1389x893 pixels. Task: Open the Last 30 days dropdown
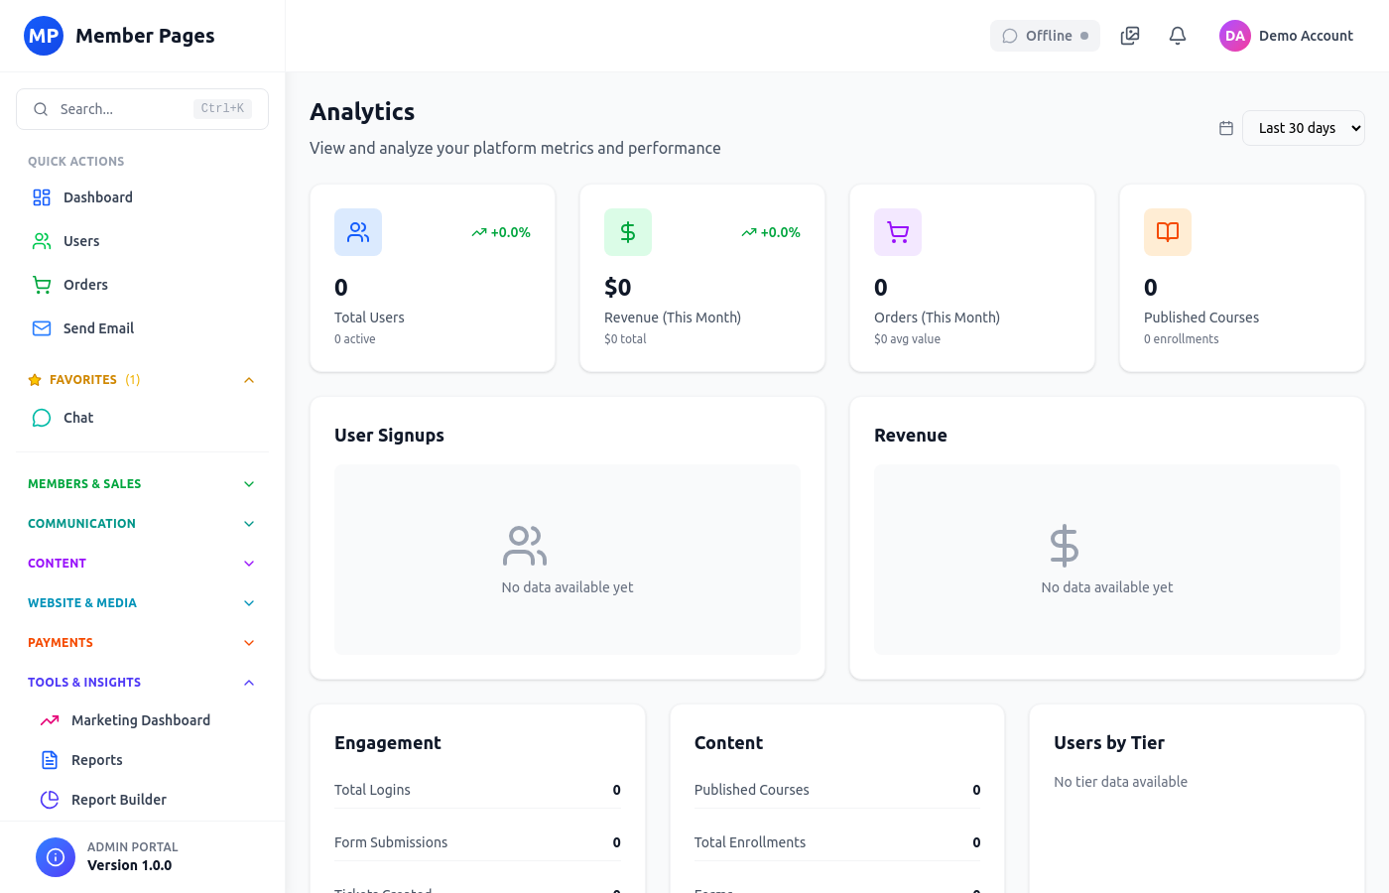[1303, 128]
